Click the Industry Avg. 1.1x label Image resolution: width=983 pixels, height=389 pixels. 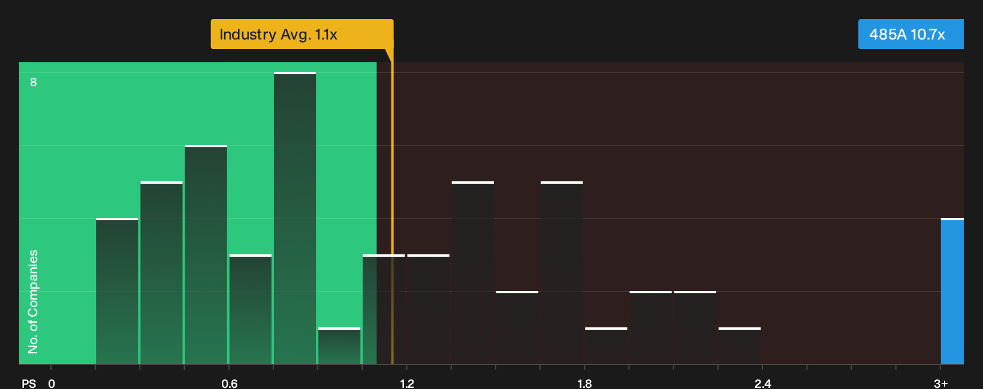[302, 34]
